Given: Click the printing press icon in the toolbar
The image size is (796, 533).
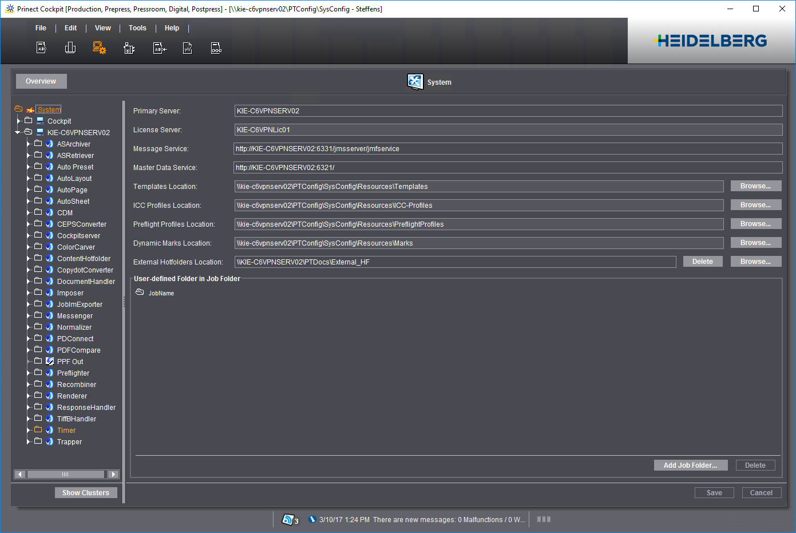Looking at the screenshot, I should [70, 48].
